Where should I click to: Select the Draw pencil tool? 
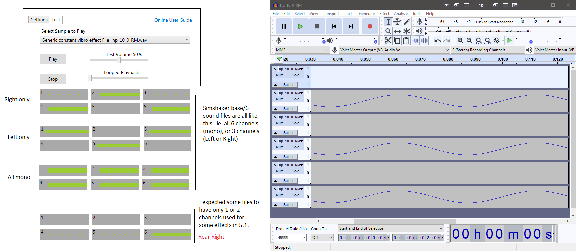pos(407,22)
